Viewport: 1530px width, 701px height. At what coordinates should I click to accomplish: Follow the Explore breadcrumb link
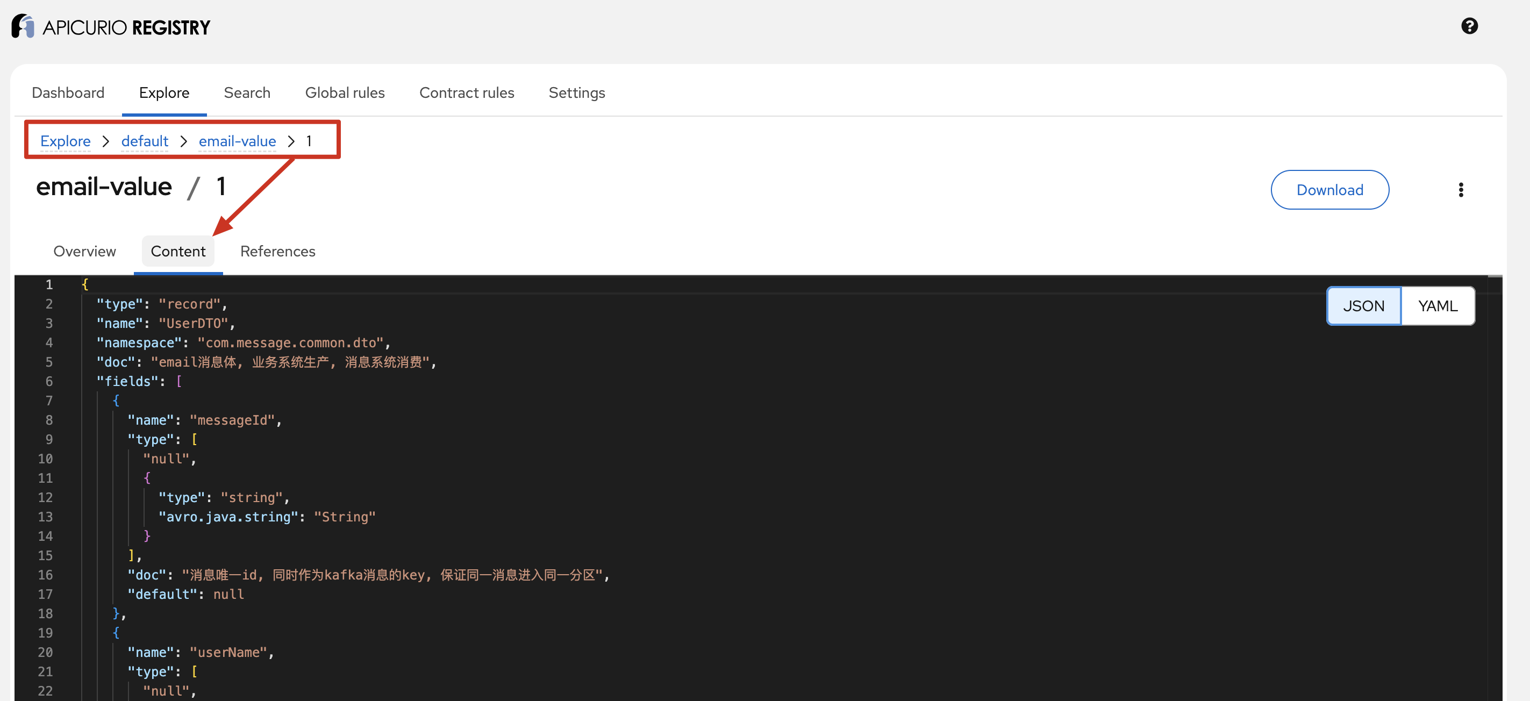coord(66,141)
